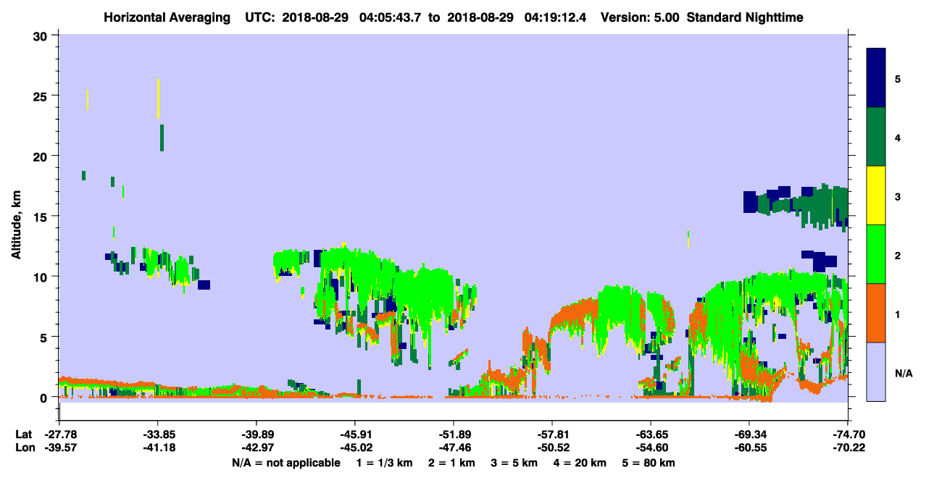Click latitude value -63.65
This screenshot has width=942, height=483.
[651, 434]
